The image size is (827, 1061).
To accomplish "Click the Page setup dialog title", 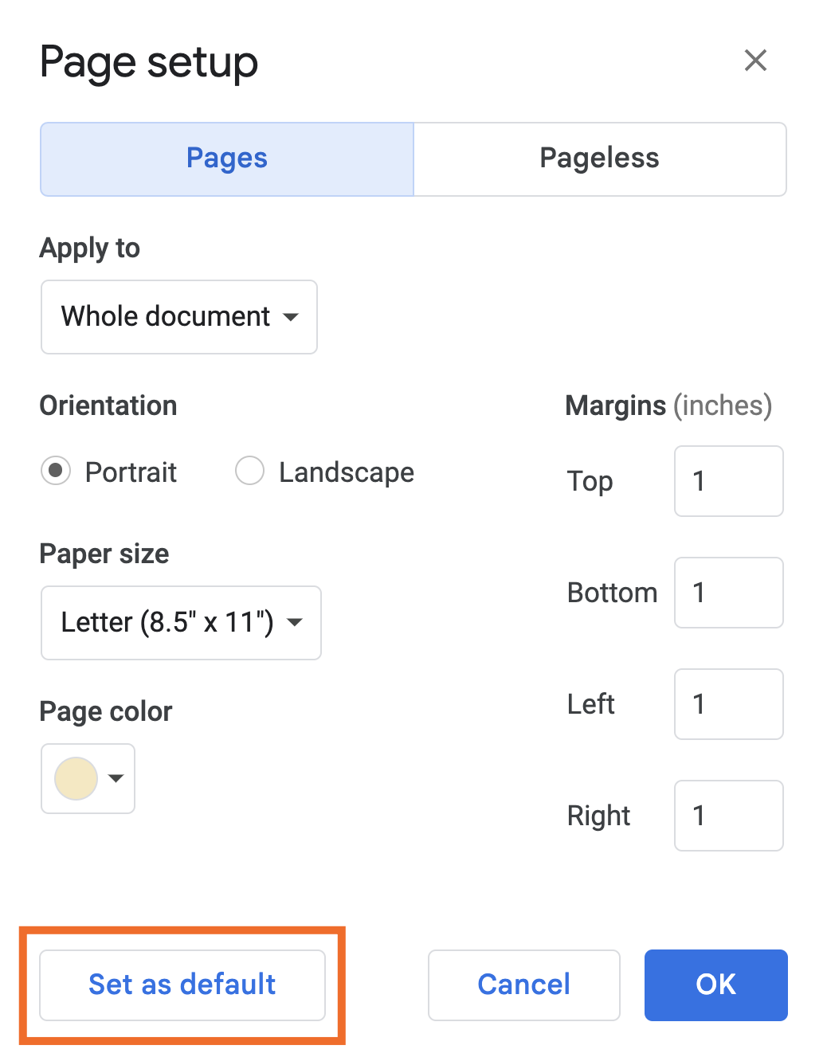I will click(x=149, y=62).
